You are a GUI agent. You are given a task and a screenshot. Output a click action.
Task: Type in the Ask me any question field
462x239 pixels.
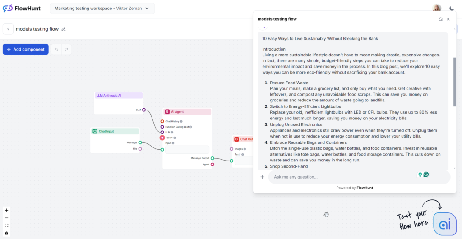(343, 177)
